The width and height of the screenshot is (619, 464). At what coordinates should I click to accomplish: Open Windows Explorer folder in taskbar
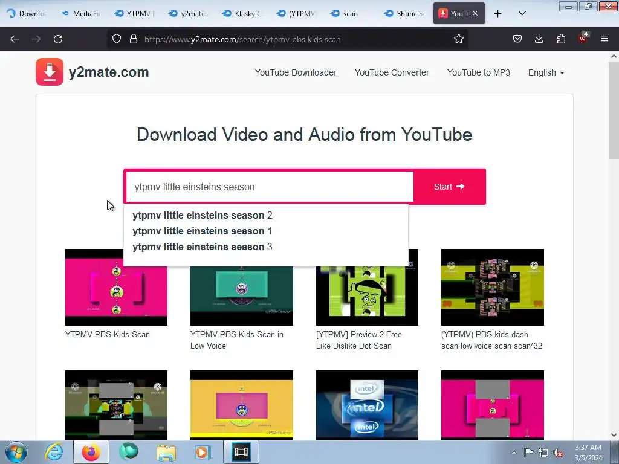[x=166, y=453]
